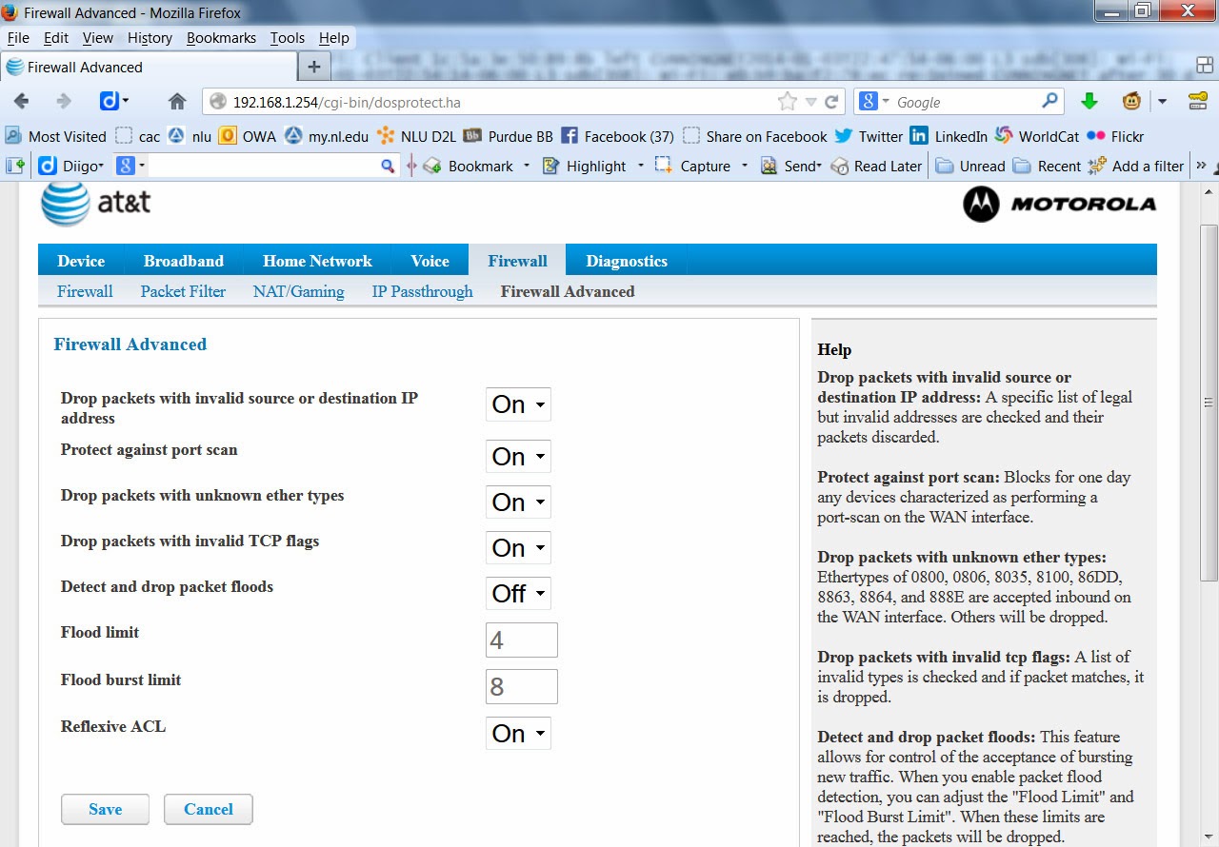Open the Tools menu
Screen dimensions: 1219x847
tap(287, 38)
